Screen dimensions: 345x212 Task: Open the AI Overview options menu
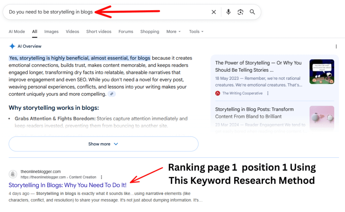click(x=336, y=46)
